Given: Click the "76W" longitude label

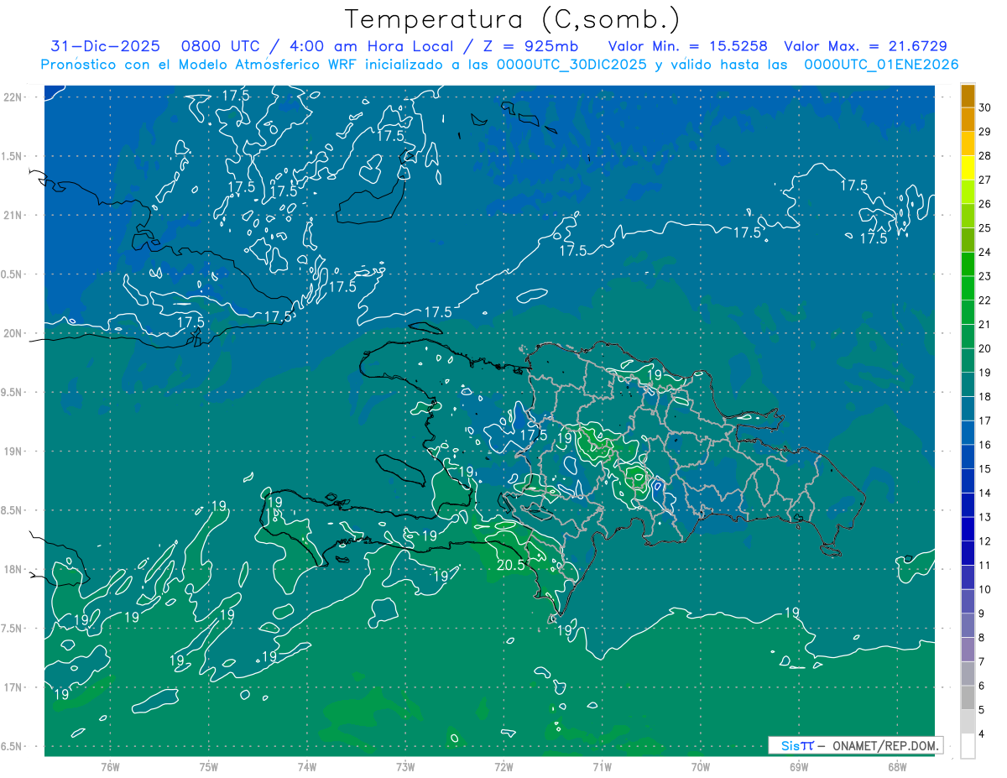Looking at the screenshot, I should (110, 767).
